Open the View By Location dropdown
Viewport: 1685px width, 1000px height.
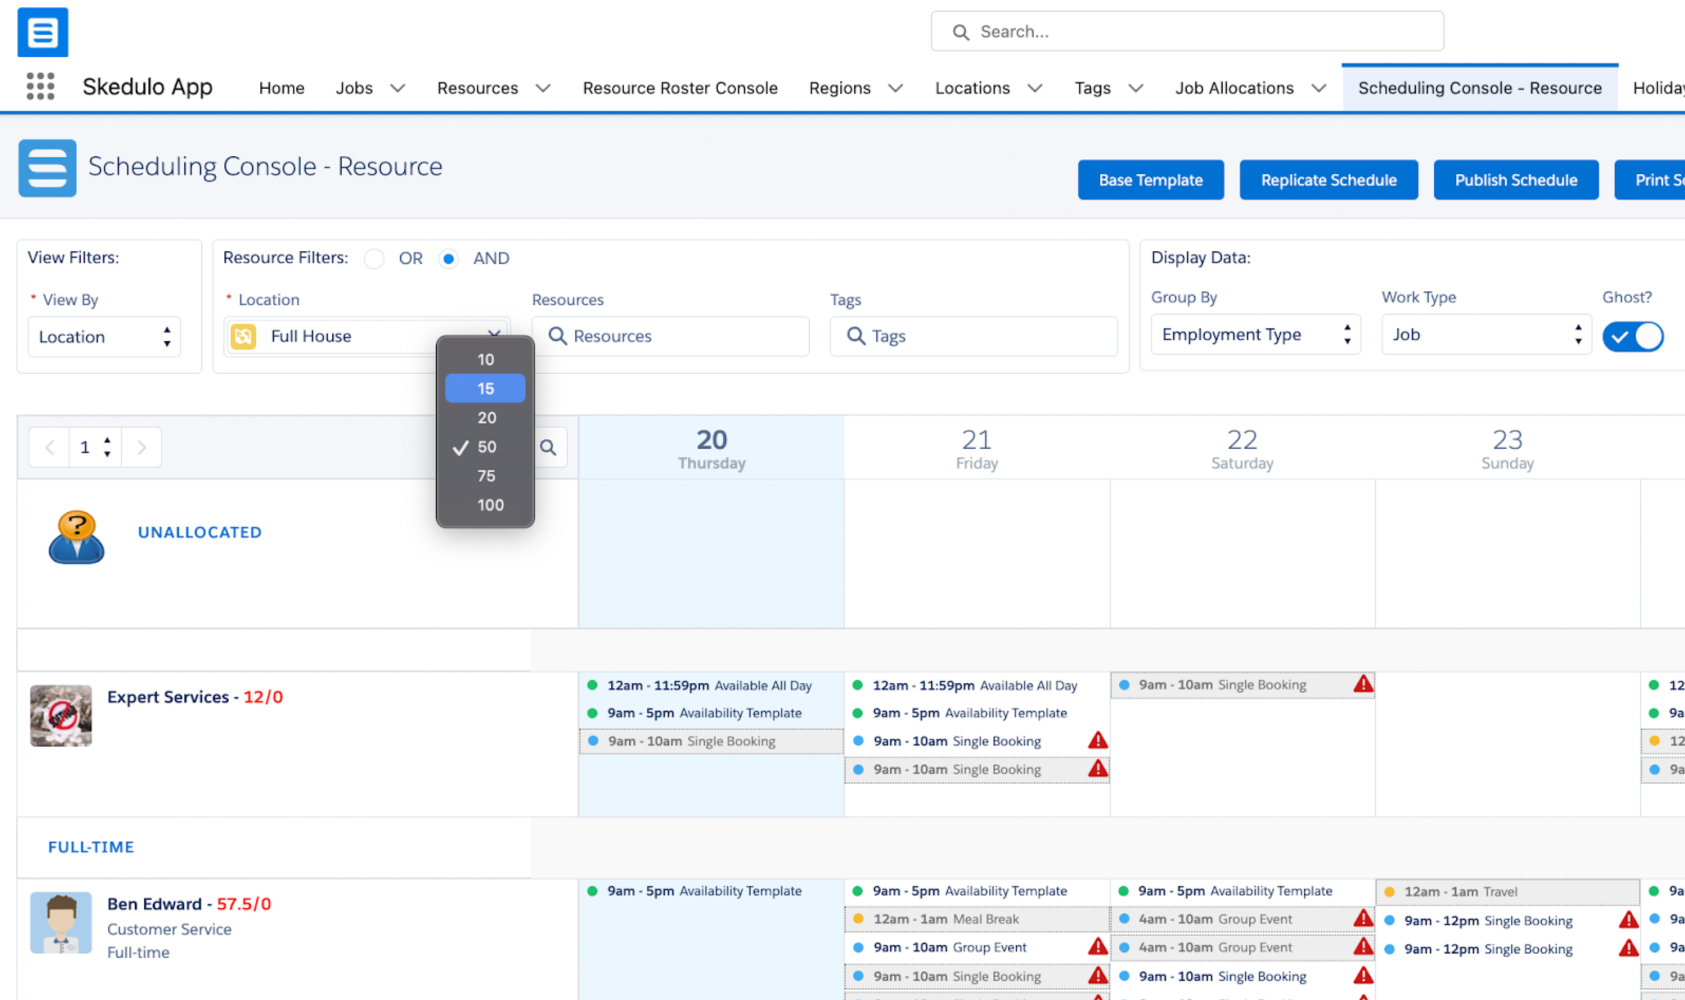coord(105,336)
